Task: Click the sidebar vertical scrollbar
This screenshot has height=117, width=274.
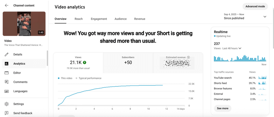Action: point(47,58)
